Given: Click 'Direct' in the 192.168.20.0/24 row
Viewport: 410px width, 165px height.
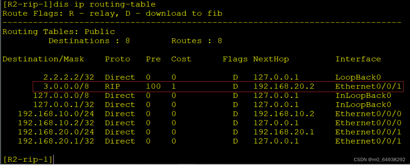Looking at the screenshot, I should (120, 132).
